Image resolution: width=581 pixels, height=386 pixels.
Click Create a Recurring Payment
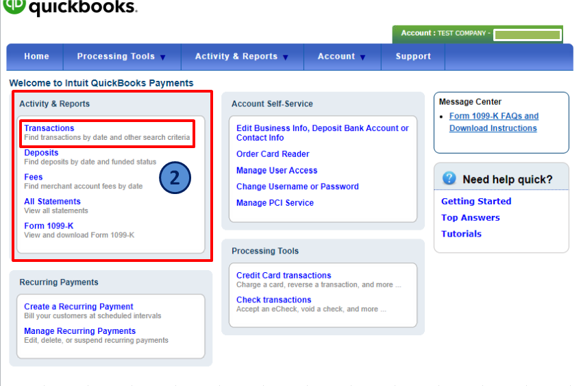pos(79,306)
